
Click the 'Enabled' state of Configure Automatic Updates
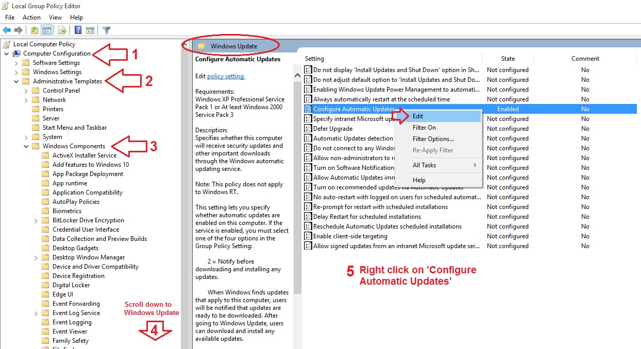[508, 109]
